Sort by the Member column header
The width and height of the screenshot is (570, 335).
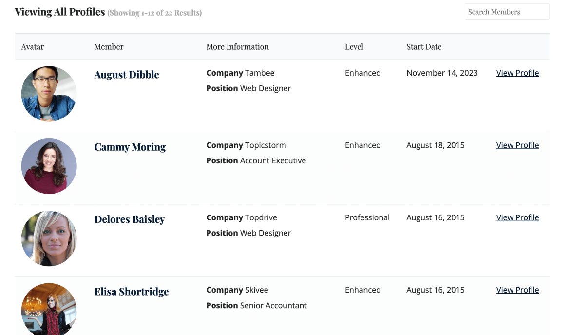pos(109,46)
